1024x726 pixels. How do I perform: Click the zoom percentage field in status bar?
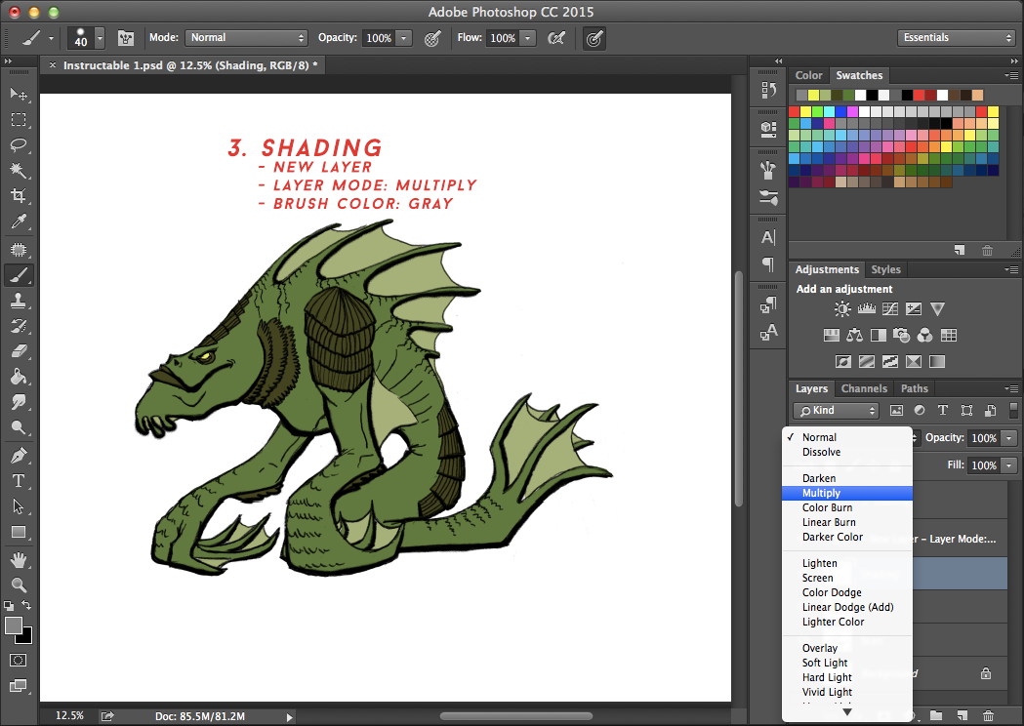[68, 715]
